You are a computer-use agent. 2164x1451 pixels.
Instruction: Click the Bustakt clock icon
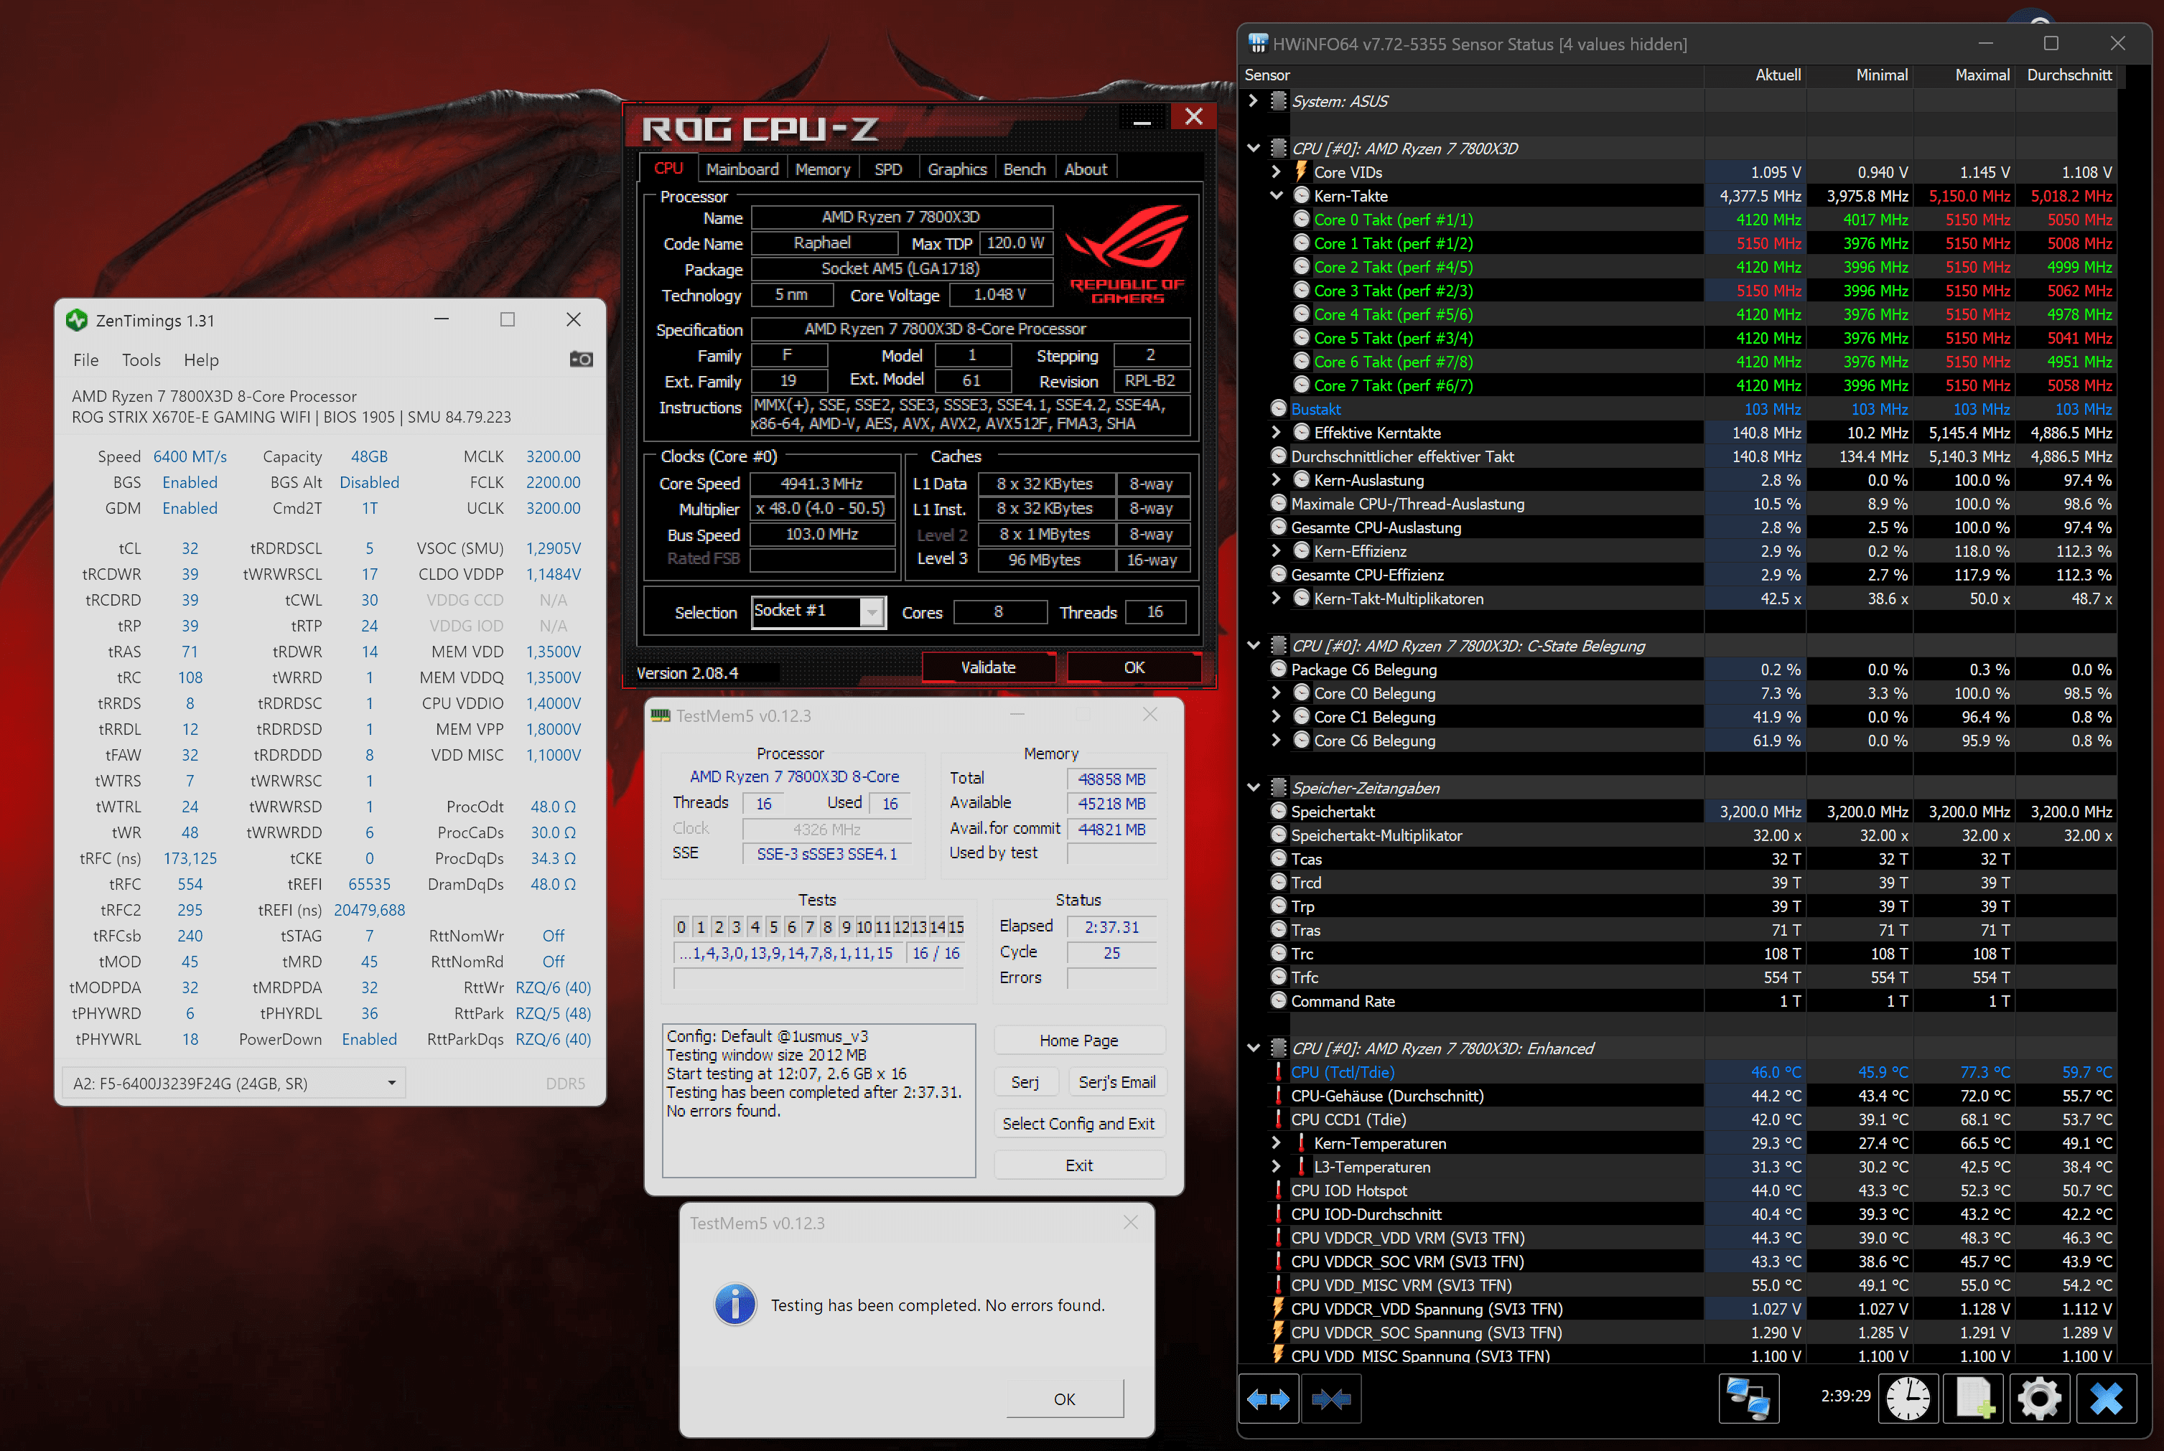1278,408
